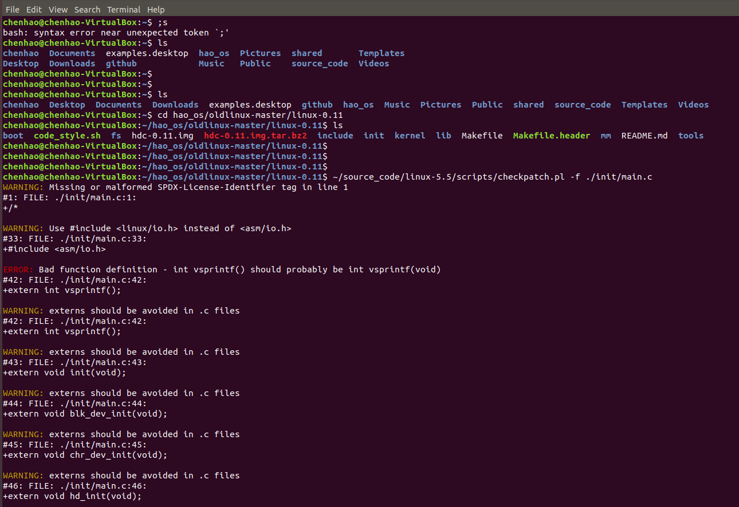
Task: Select the kernel directory in the listing
Action: pos(410,135)
